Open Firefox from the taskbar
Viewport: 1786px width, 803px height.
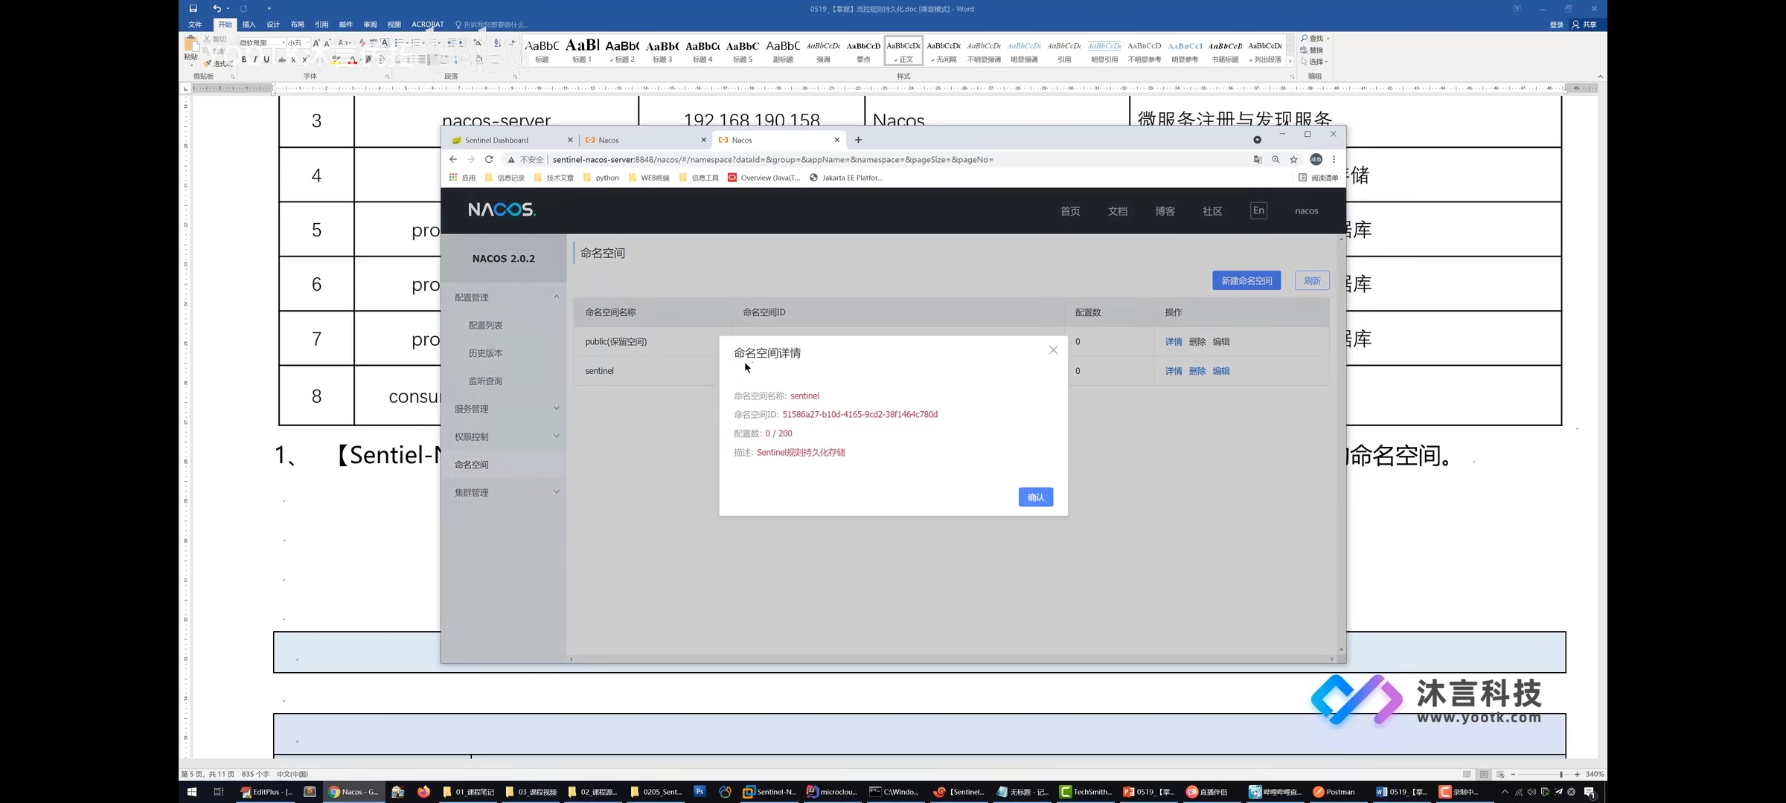click(423, 792)
